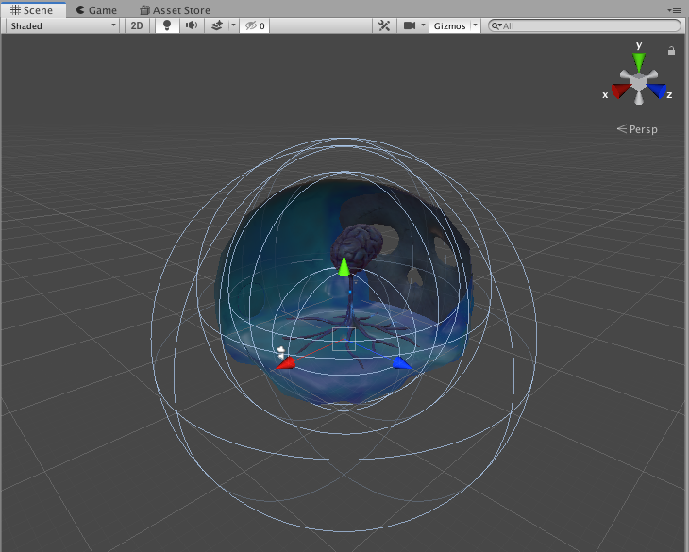Click the blue Z axis cone on orientation gizmo
Screen dimensions: 689x552
(658, 91)
